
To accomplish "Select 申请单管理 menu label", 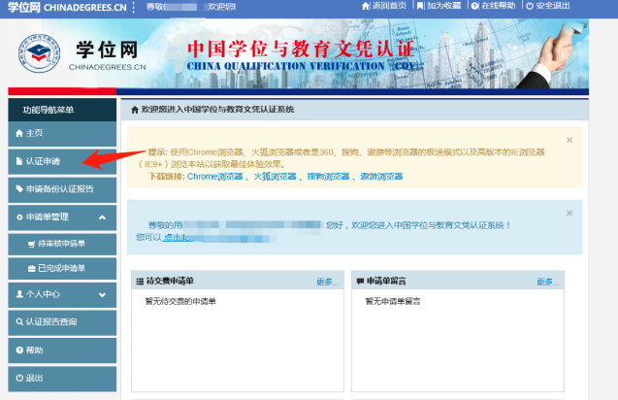I will [48, 217].
